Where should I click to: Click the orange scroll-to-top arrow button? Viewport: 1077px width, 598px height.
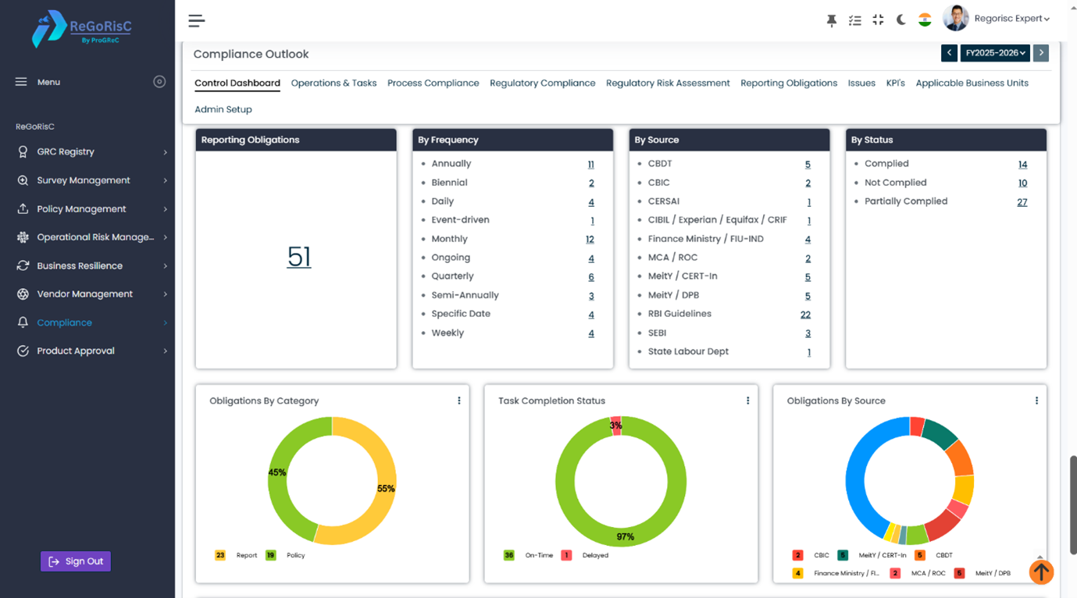[1041, 571]
